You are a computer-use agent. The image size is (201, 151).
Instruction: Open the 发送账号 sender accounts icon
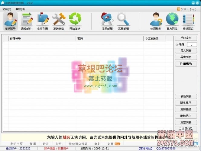[10, 21]
